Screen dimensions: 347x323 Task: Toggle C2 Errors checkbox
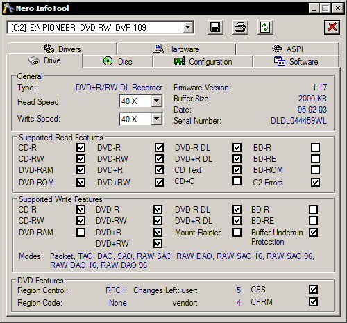pos(316,182)
